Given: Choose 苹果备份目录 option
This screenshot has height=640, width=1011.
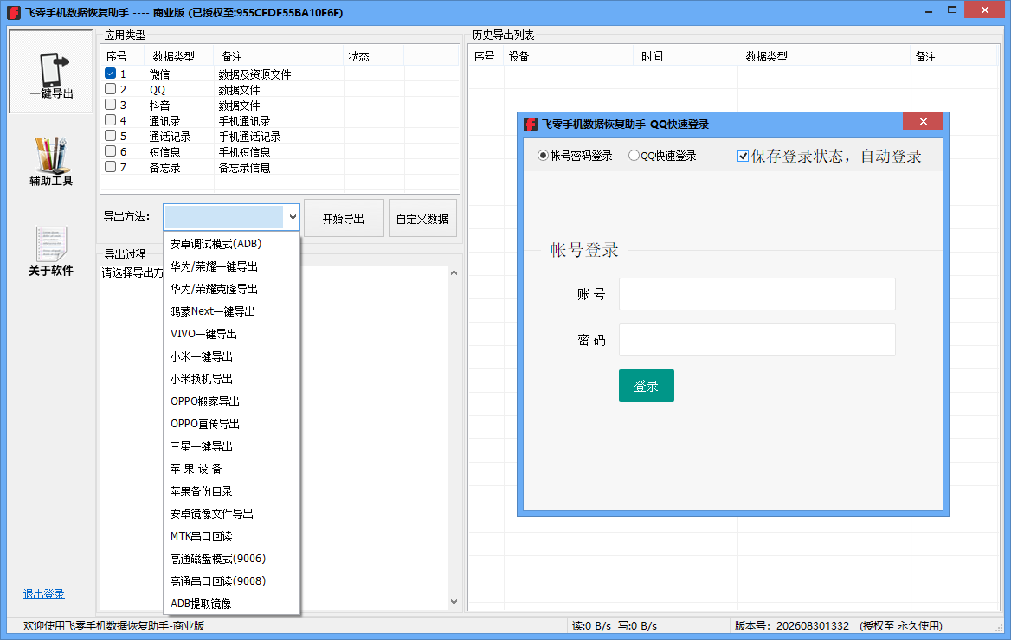Looking at the screenshot, I should tap(231, 491).
